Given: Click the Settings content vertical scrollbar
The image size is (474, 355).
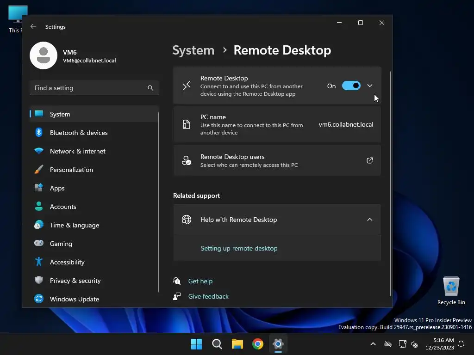Looking at the screenshot, I should (x=390, y=184).
